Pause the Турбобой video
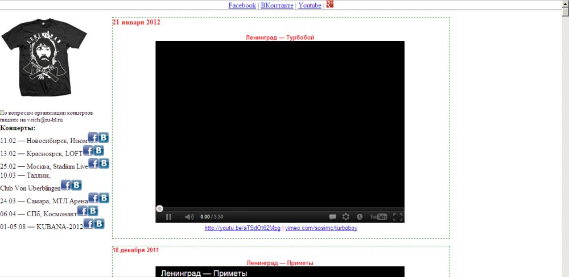 click(168, 217)
